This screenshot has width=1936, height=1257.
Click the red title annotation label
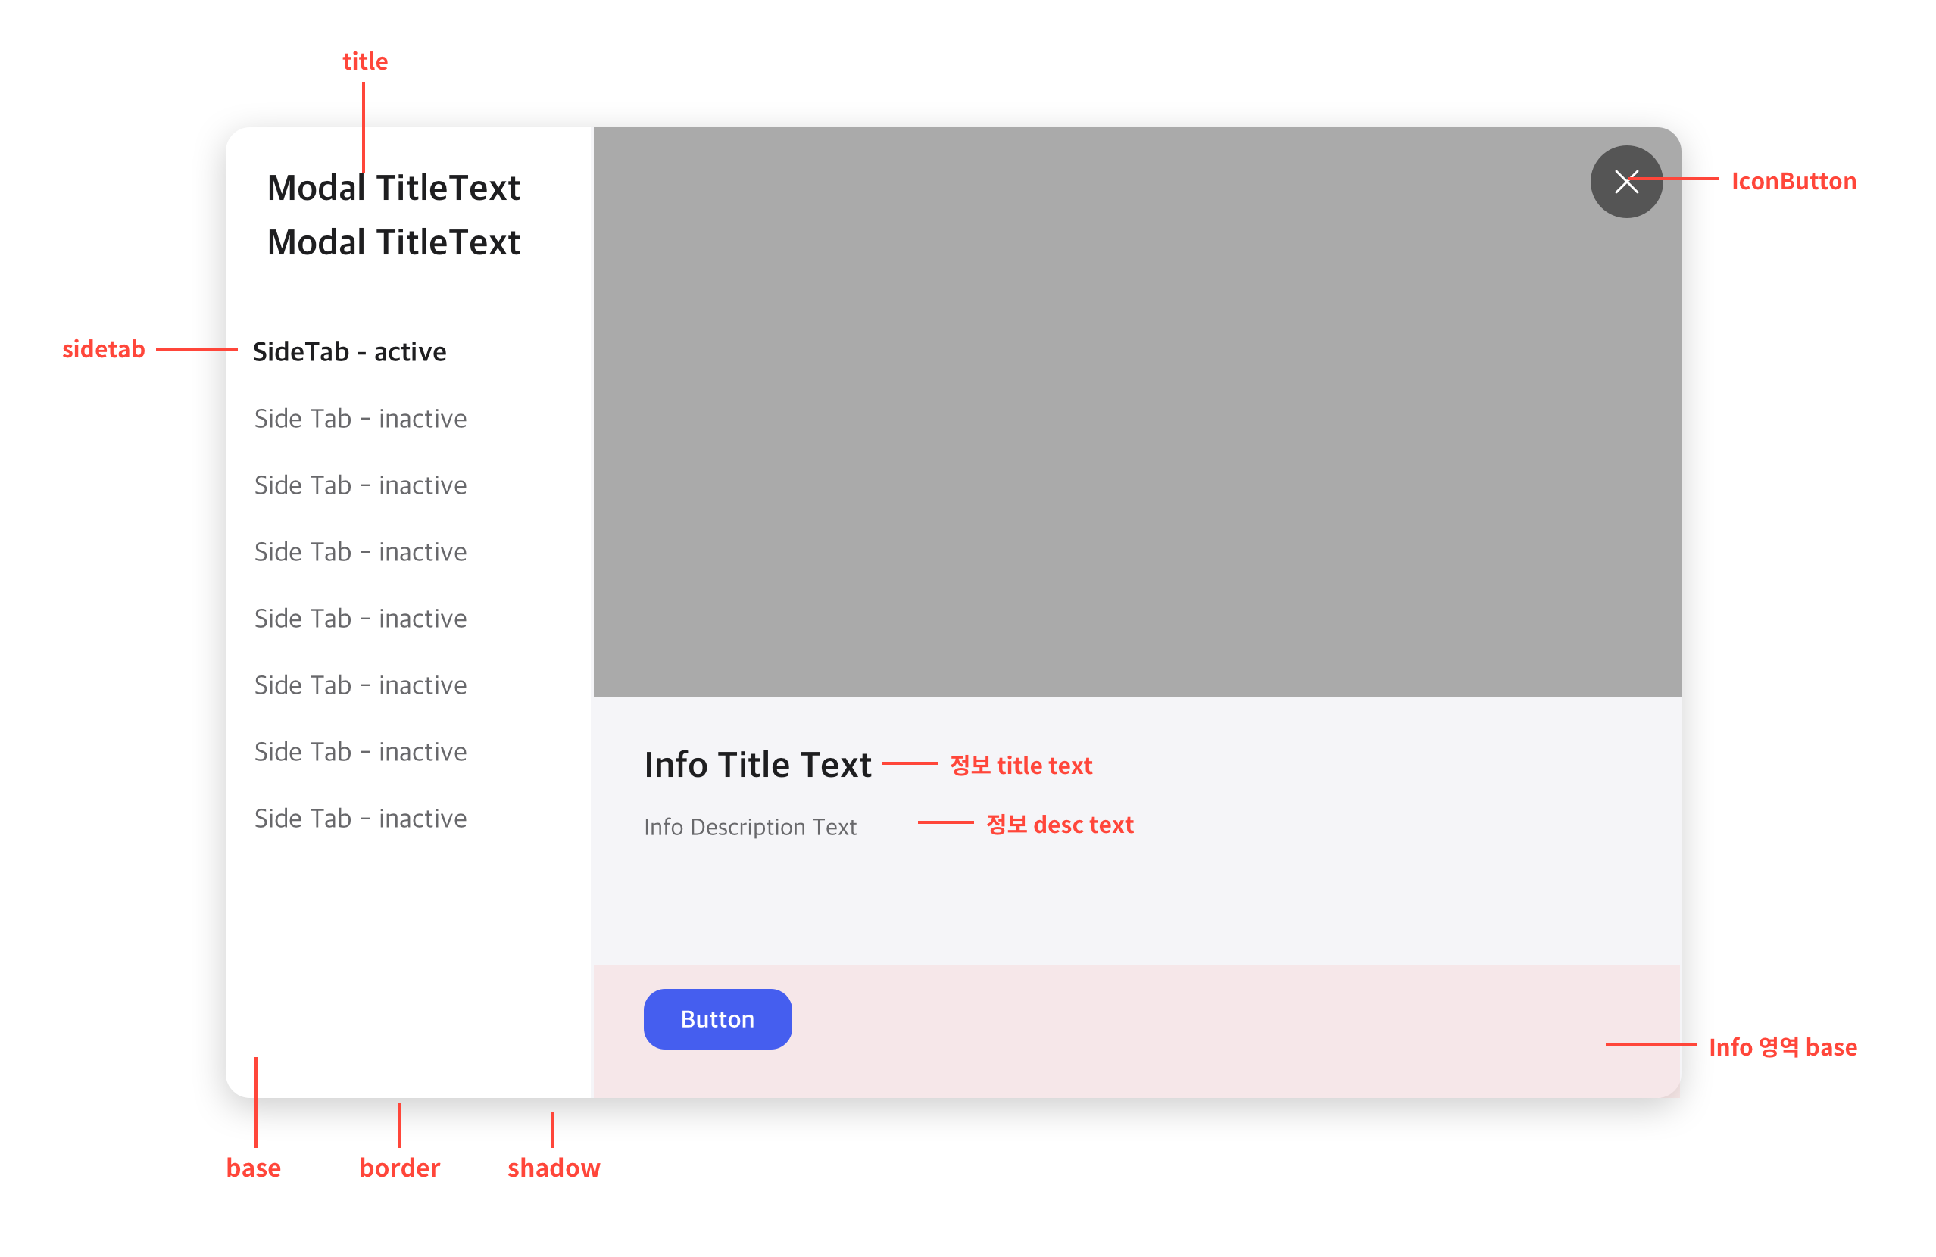(x=364, y=61)
